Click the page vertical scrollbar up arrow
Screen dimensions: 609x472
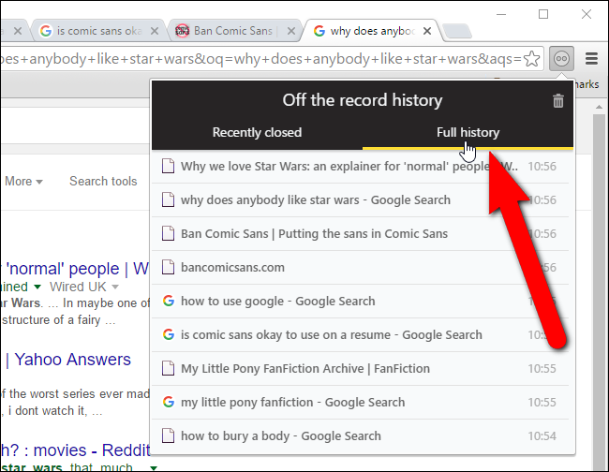tap(599, 107)
